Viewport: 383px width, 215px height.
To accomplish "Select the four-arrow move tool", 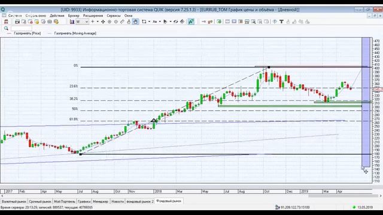I will (103, 21).
